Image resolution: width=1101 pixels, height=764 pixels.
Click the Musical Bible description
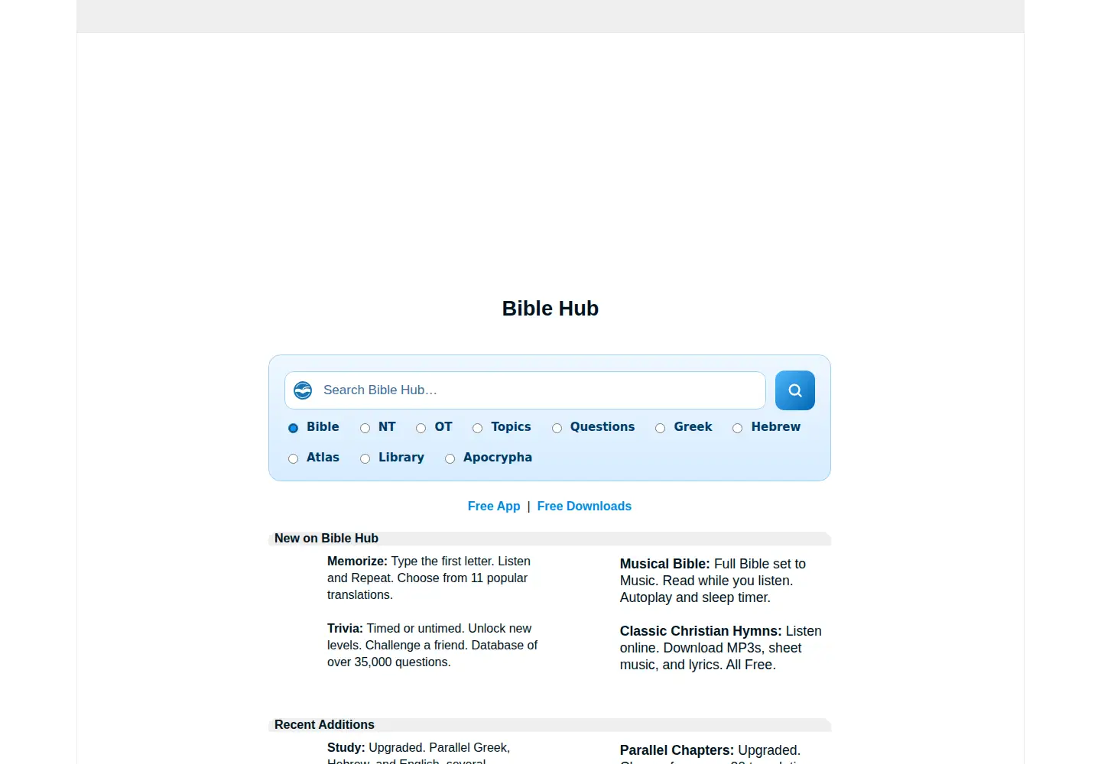pos(713,581)
